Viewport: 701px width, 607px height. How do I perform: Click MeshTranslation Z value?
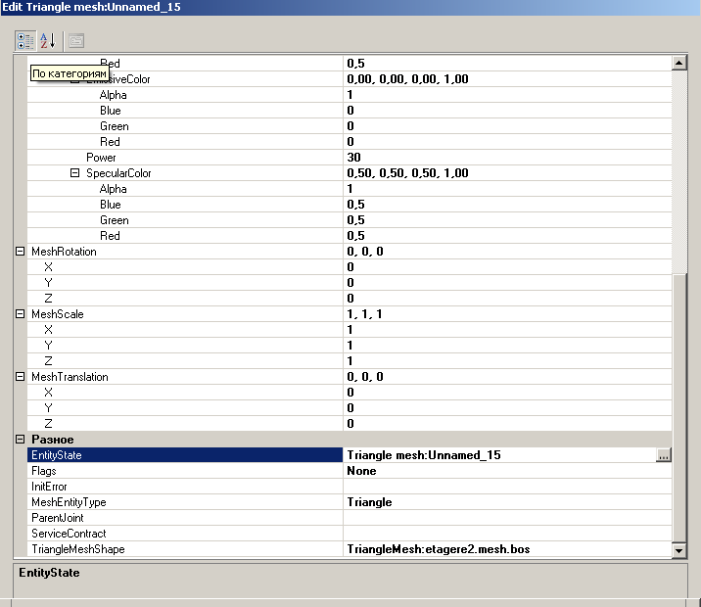pyautogui.click(x=507, y=423)
